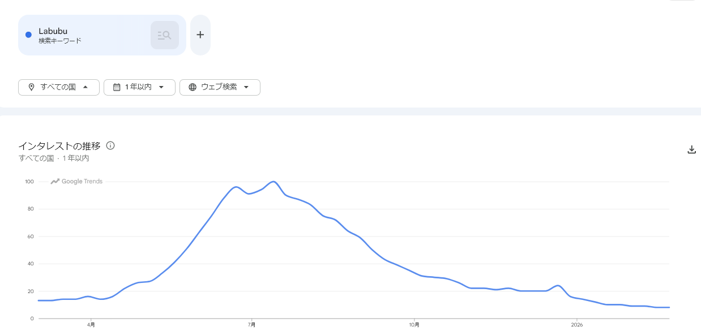Add a comparison term with the plus button

coord(200,35)
